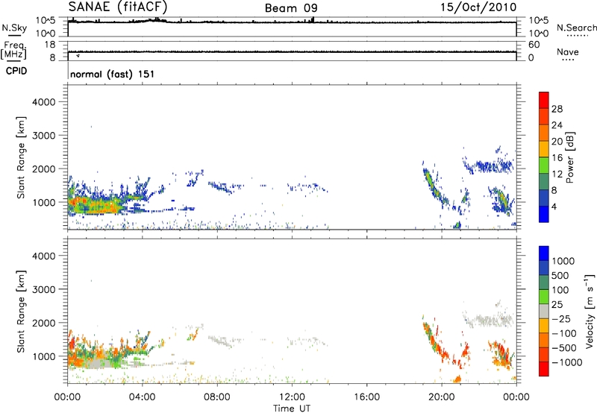This screenshot has height=413, width=597.
Task: Click the bright blue bottom segment of power colorbar
Action: click(x=544, y=214)
